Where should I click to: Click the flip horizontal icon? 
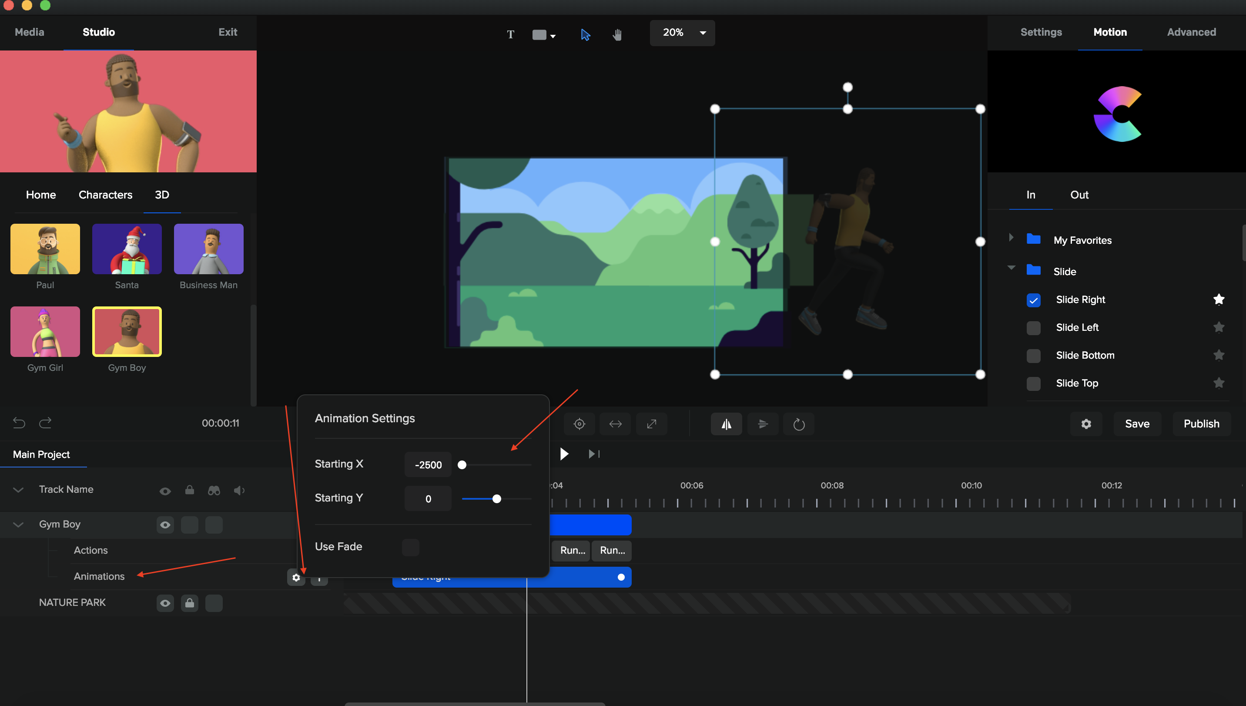click(726, 424)
